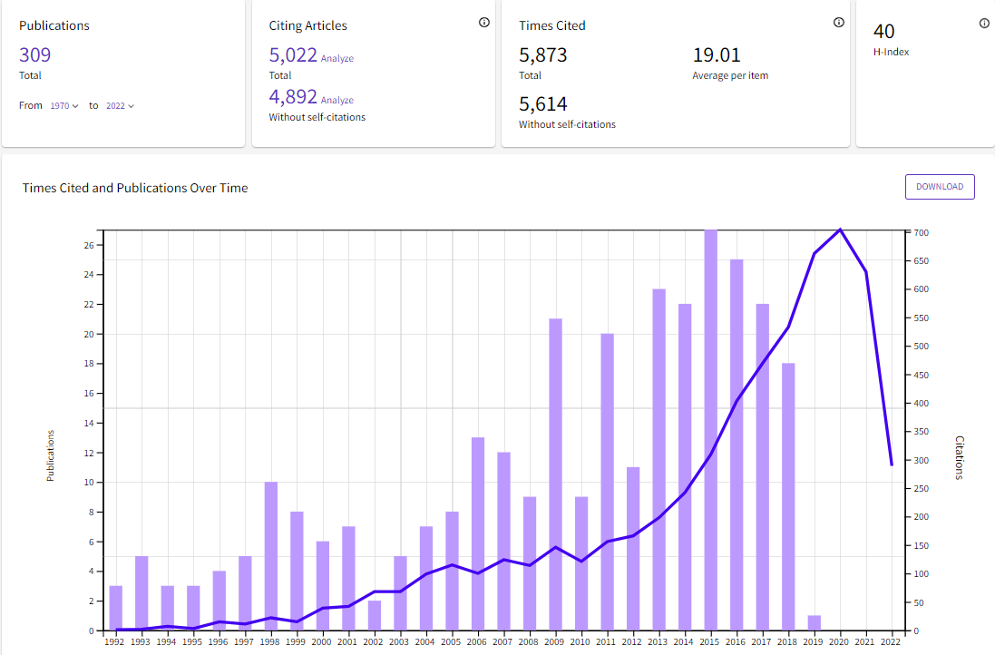
Task: Click the info icon on Times Cited panel
Action: pos(838,23)
